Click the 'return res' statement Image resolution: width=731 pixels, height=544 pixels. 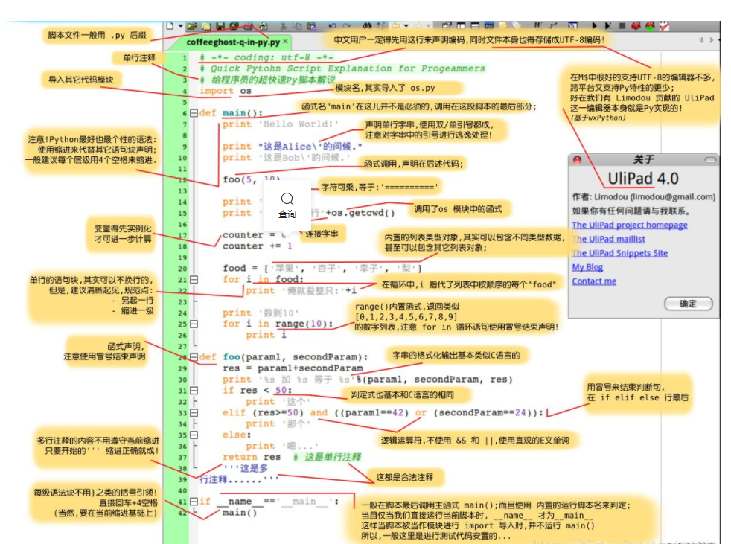(252, 457)
